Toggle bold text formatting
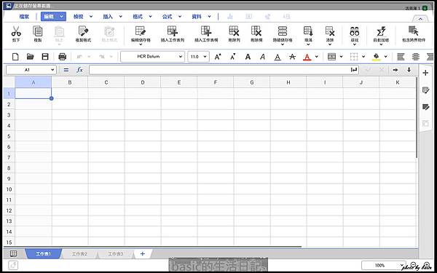 tap(248, 57)
